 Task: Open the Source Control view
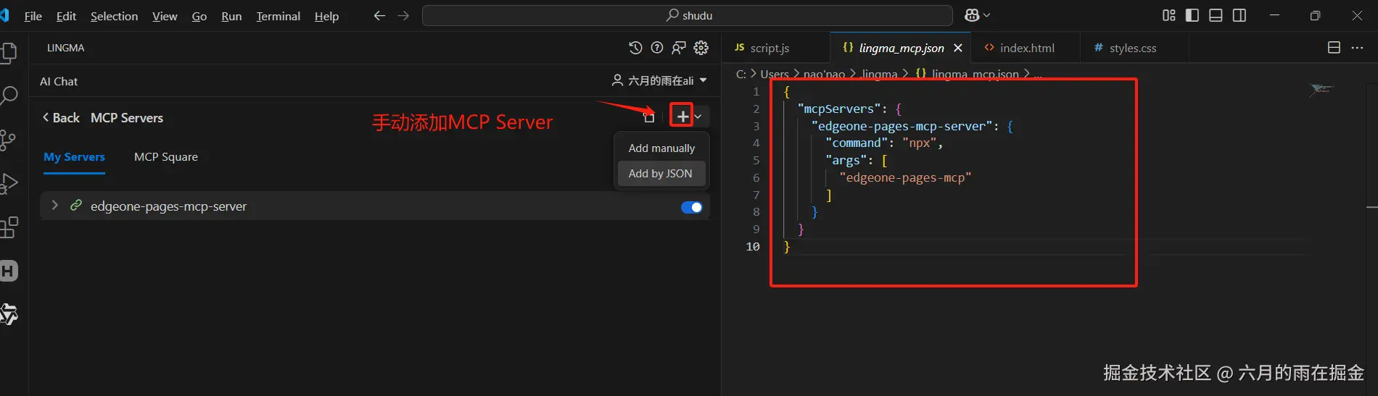coord(8,140)
